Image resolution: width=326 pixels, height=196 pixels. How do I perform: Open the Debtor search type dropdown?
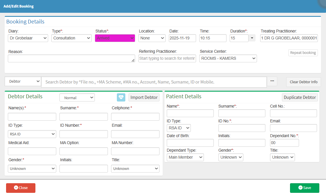(x=23, y=81)
